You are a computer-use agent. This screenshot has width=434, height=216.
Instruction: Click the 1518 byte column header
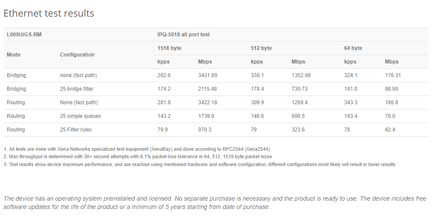(169, 48)
